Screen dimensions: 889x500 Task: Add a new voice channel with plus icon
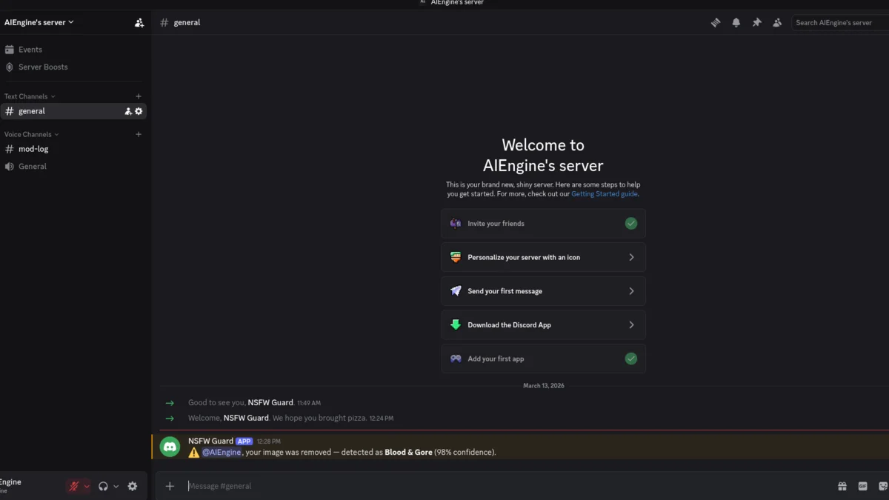139,134
